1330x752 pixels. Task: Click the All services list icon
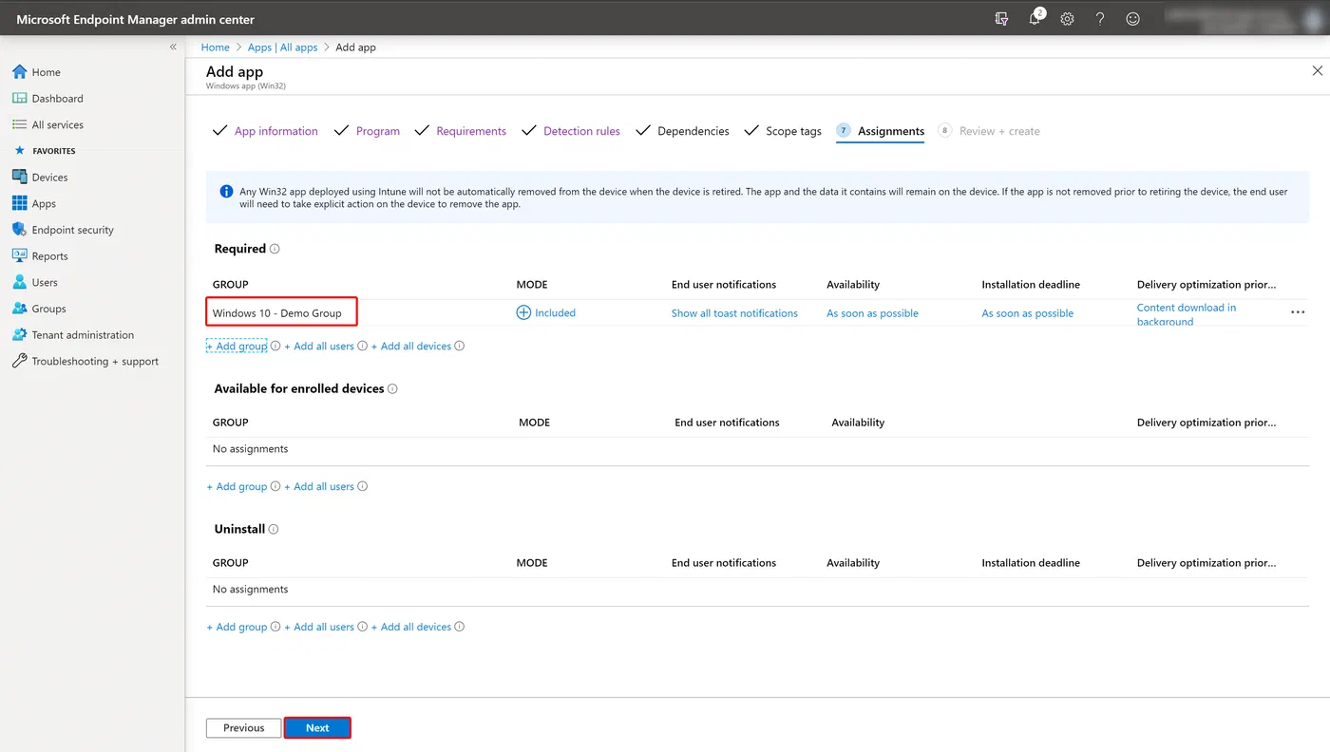20,124
